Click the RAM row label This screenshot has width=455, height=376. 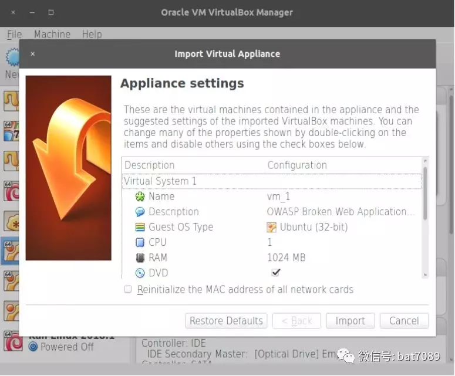pos(158,258)
